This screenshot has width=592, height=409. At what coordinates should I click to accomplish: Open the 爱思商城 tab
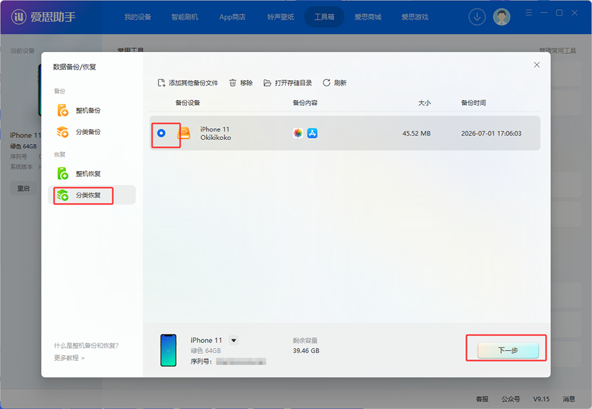(368, 17)
